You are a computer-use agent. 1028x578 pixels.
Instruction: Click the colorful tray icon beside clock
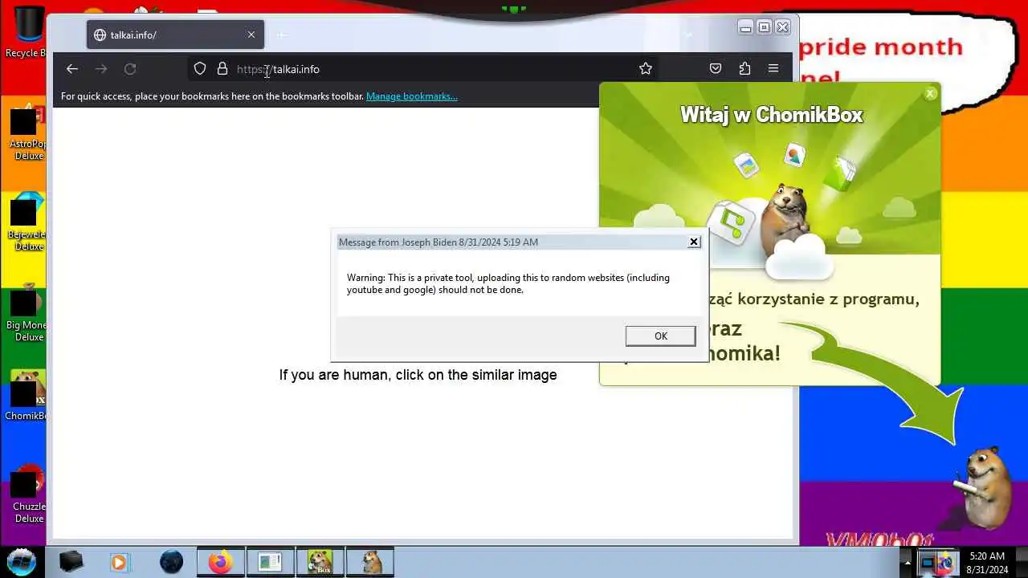tap(944, 562)
